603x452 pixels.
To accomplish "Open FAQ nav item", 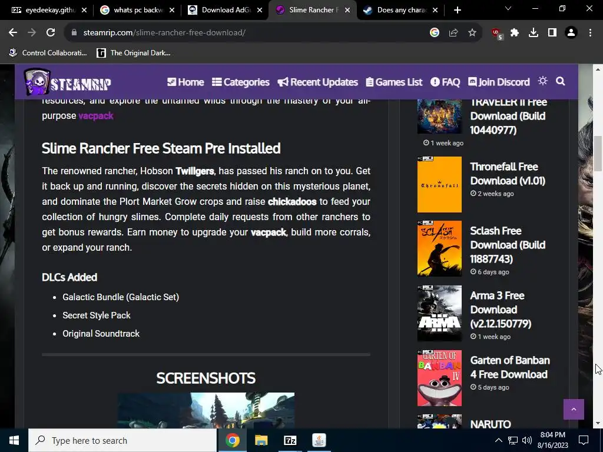I will (445, 82).
